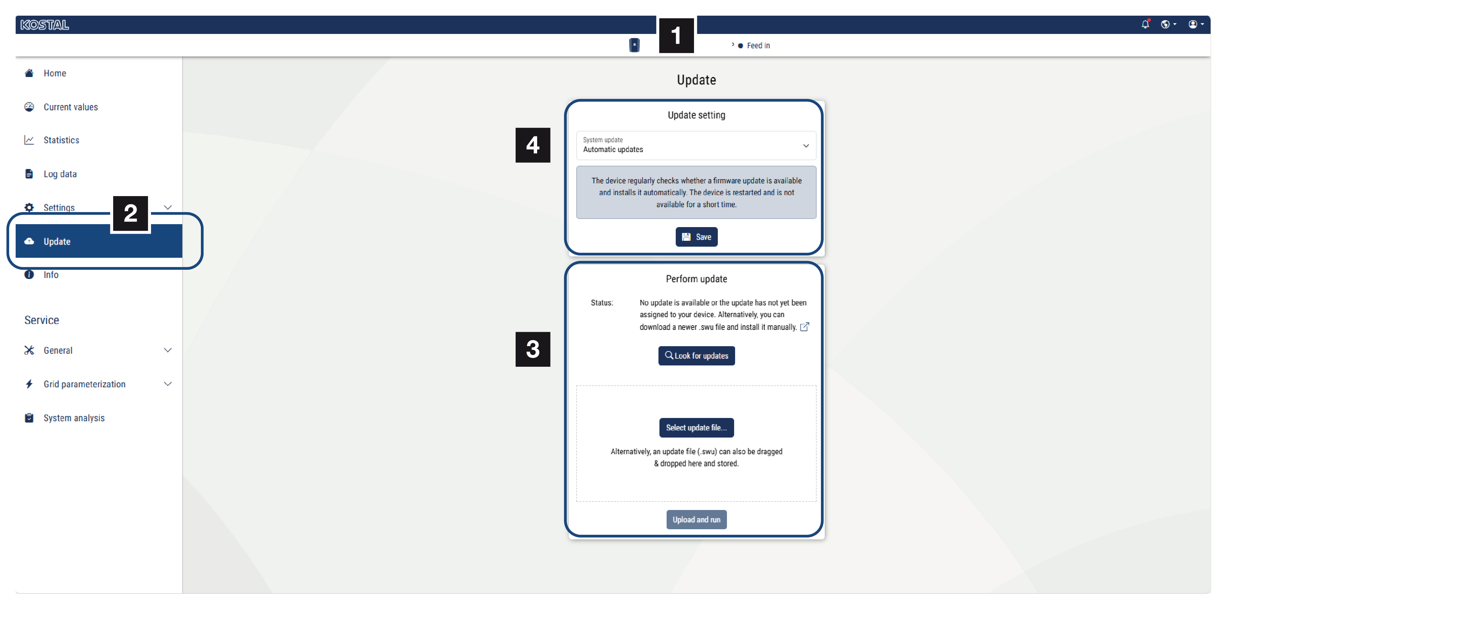
Task: Open the System update dropdown
Action: pos(696,146)
